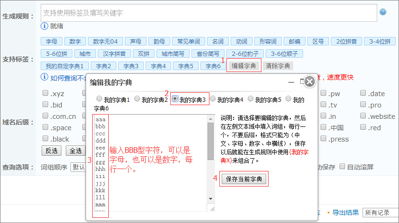Click the info icon beside 就绪
The width and height of the screenshot is (399, 223).
[45, 26]
